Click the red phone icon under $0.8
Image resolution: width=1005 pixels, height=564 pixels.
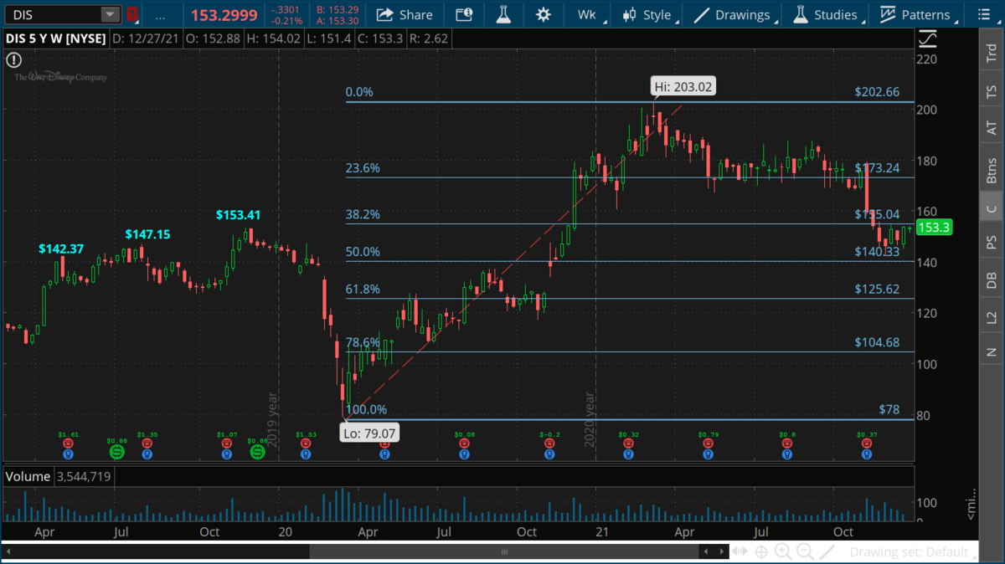(787, 444)
